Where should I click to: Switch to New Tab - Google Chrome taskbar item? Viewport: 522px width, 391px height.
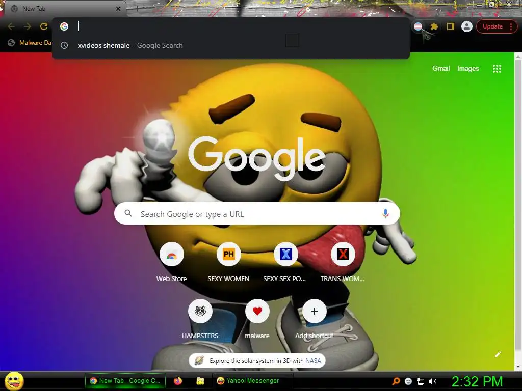(125, 381)
